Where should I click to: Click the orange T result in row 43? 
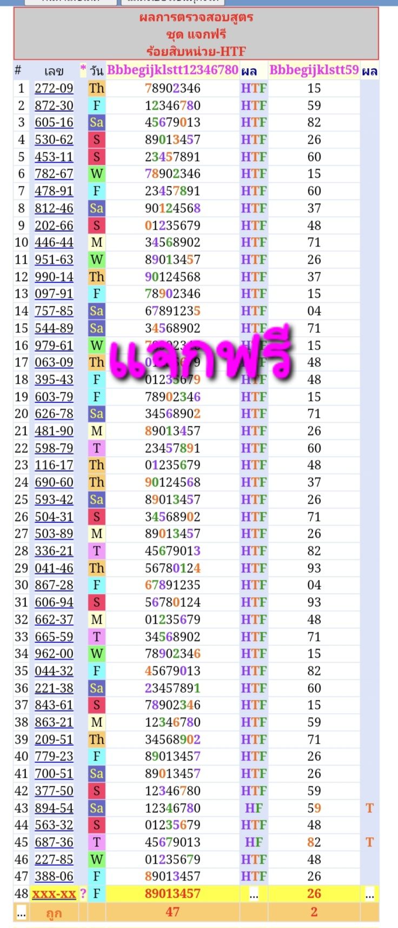tap(369, 808)
